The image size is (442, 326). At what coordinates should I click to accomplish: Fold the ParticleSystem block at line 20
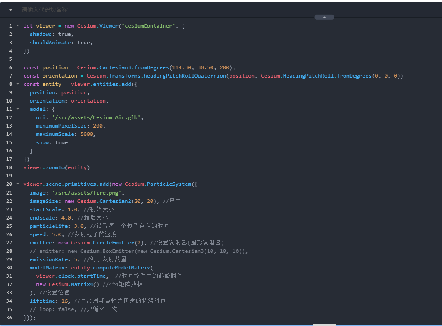(18, 184)
